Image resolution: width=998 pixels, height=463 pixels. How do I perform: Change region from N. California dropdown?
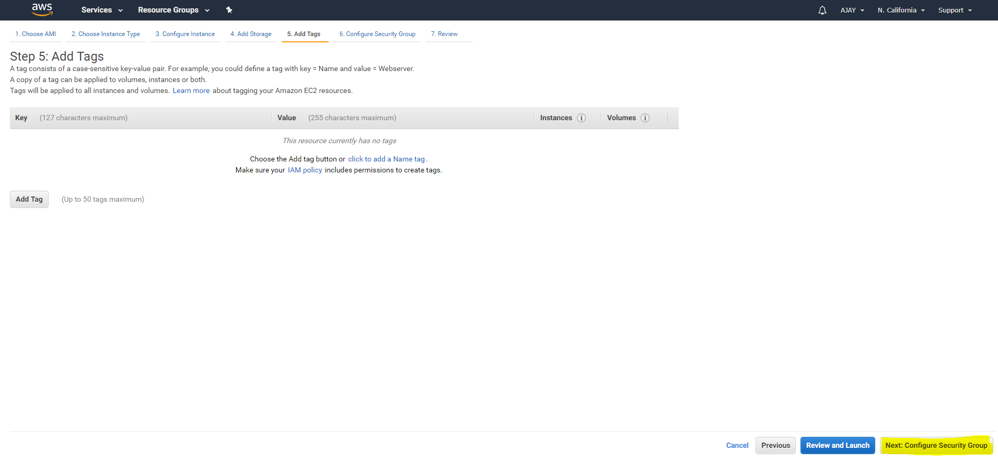(x=901, y=10)
